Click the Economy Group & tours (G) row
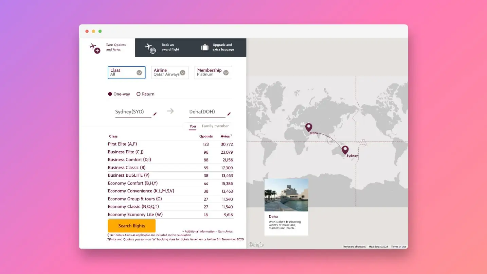This screenshot has width=487, height=274. (170, 199)
